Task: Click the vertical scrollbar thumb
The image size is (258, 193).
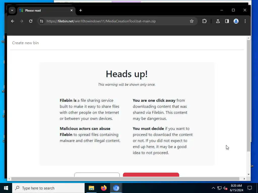Action: point(248,95)
